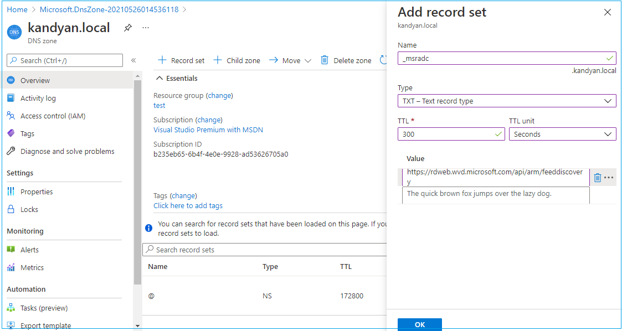
Task: Click the Search record sets field
Action: [265, 250]
